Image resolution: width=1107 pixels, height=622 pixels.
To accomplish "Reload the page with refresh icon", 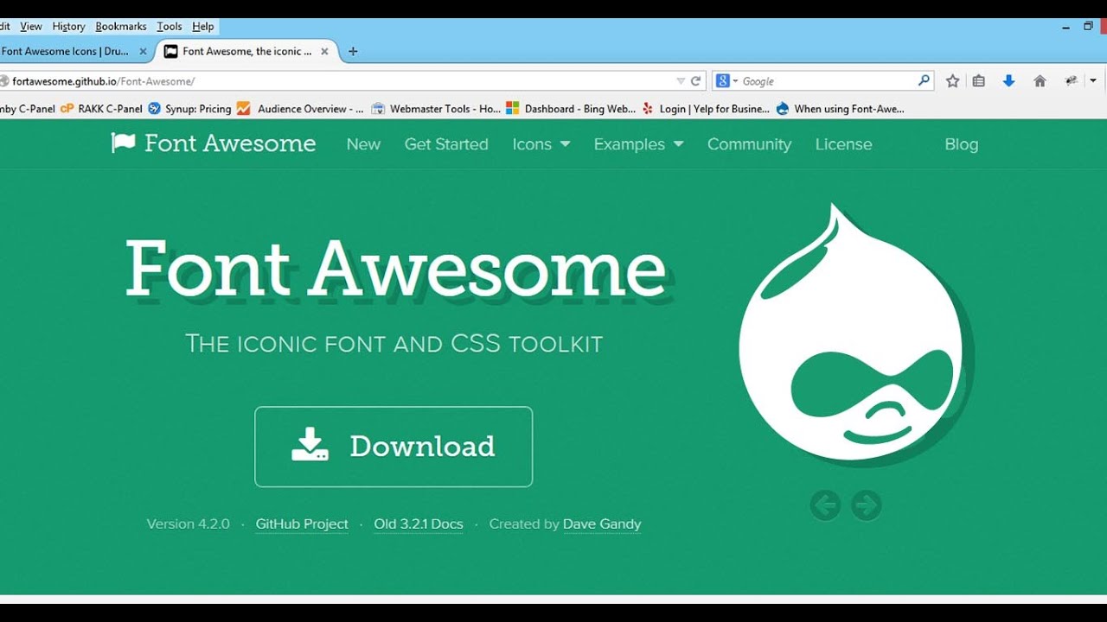I will [x=695, y=81].
